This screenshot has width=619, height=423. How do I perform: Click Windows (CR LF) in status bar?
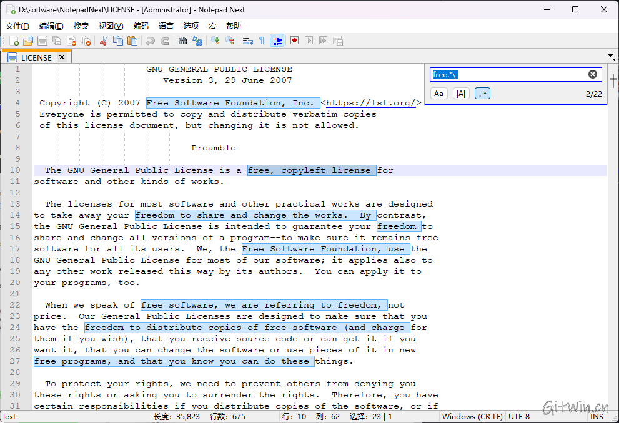tap(472, 417)
